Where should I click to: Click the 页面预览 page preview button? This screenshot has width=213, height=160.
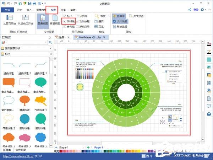click(x=136, y=16)
